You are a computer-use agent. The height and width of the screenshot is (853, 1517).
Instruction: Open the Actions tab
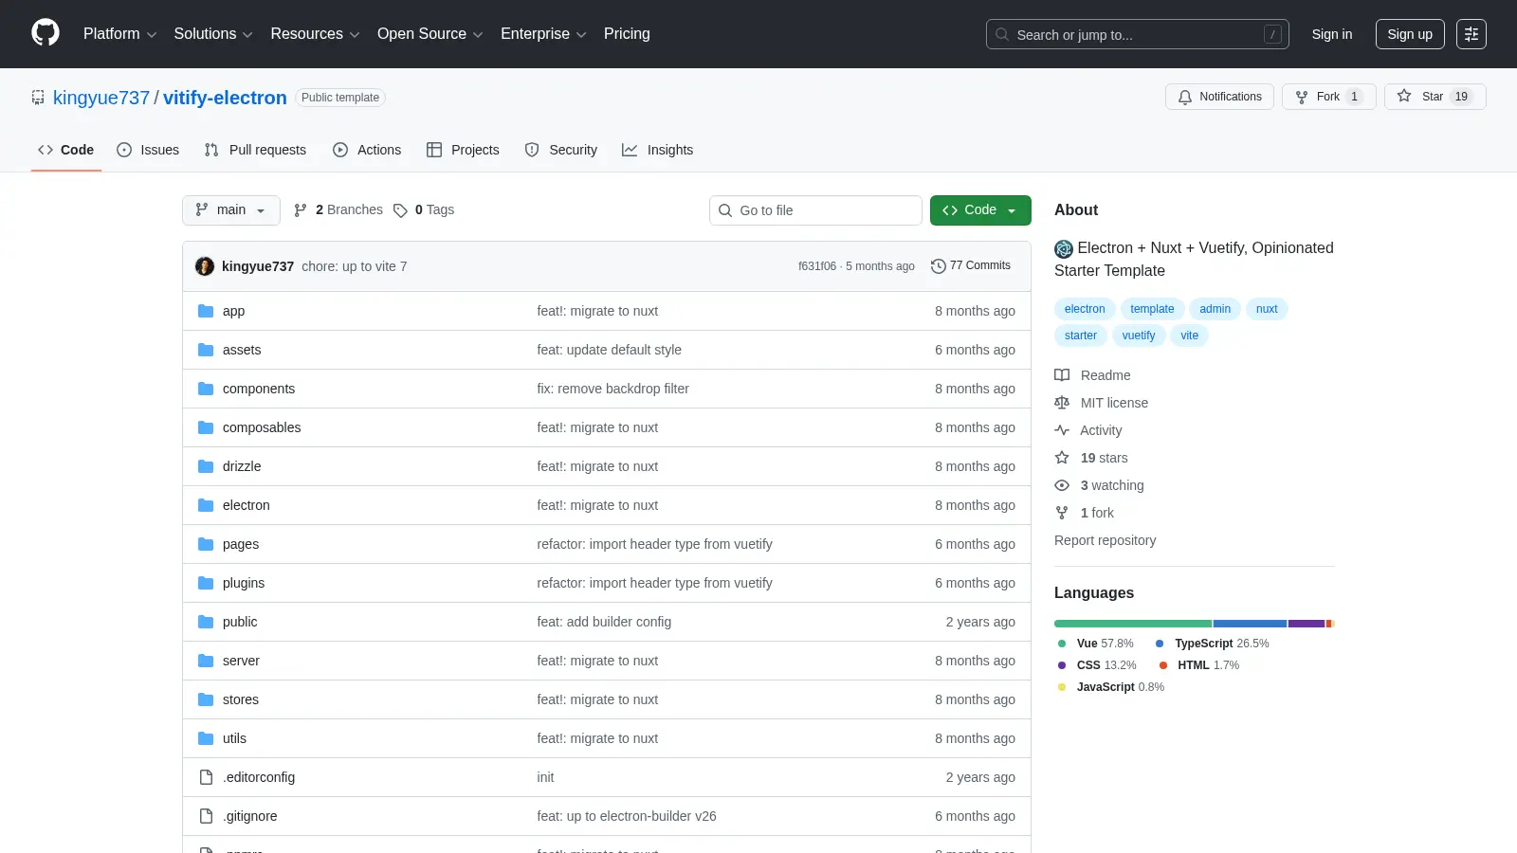point(367,150)
